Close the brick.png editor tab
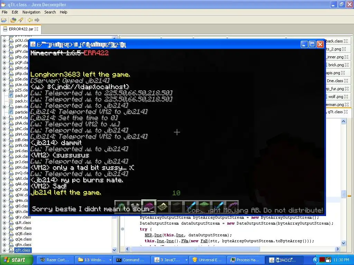This screenshot has height=265, width=354. pyautogui.click(x=346, y=65)
